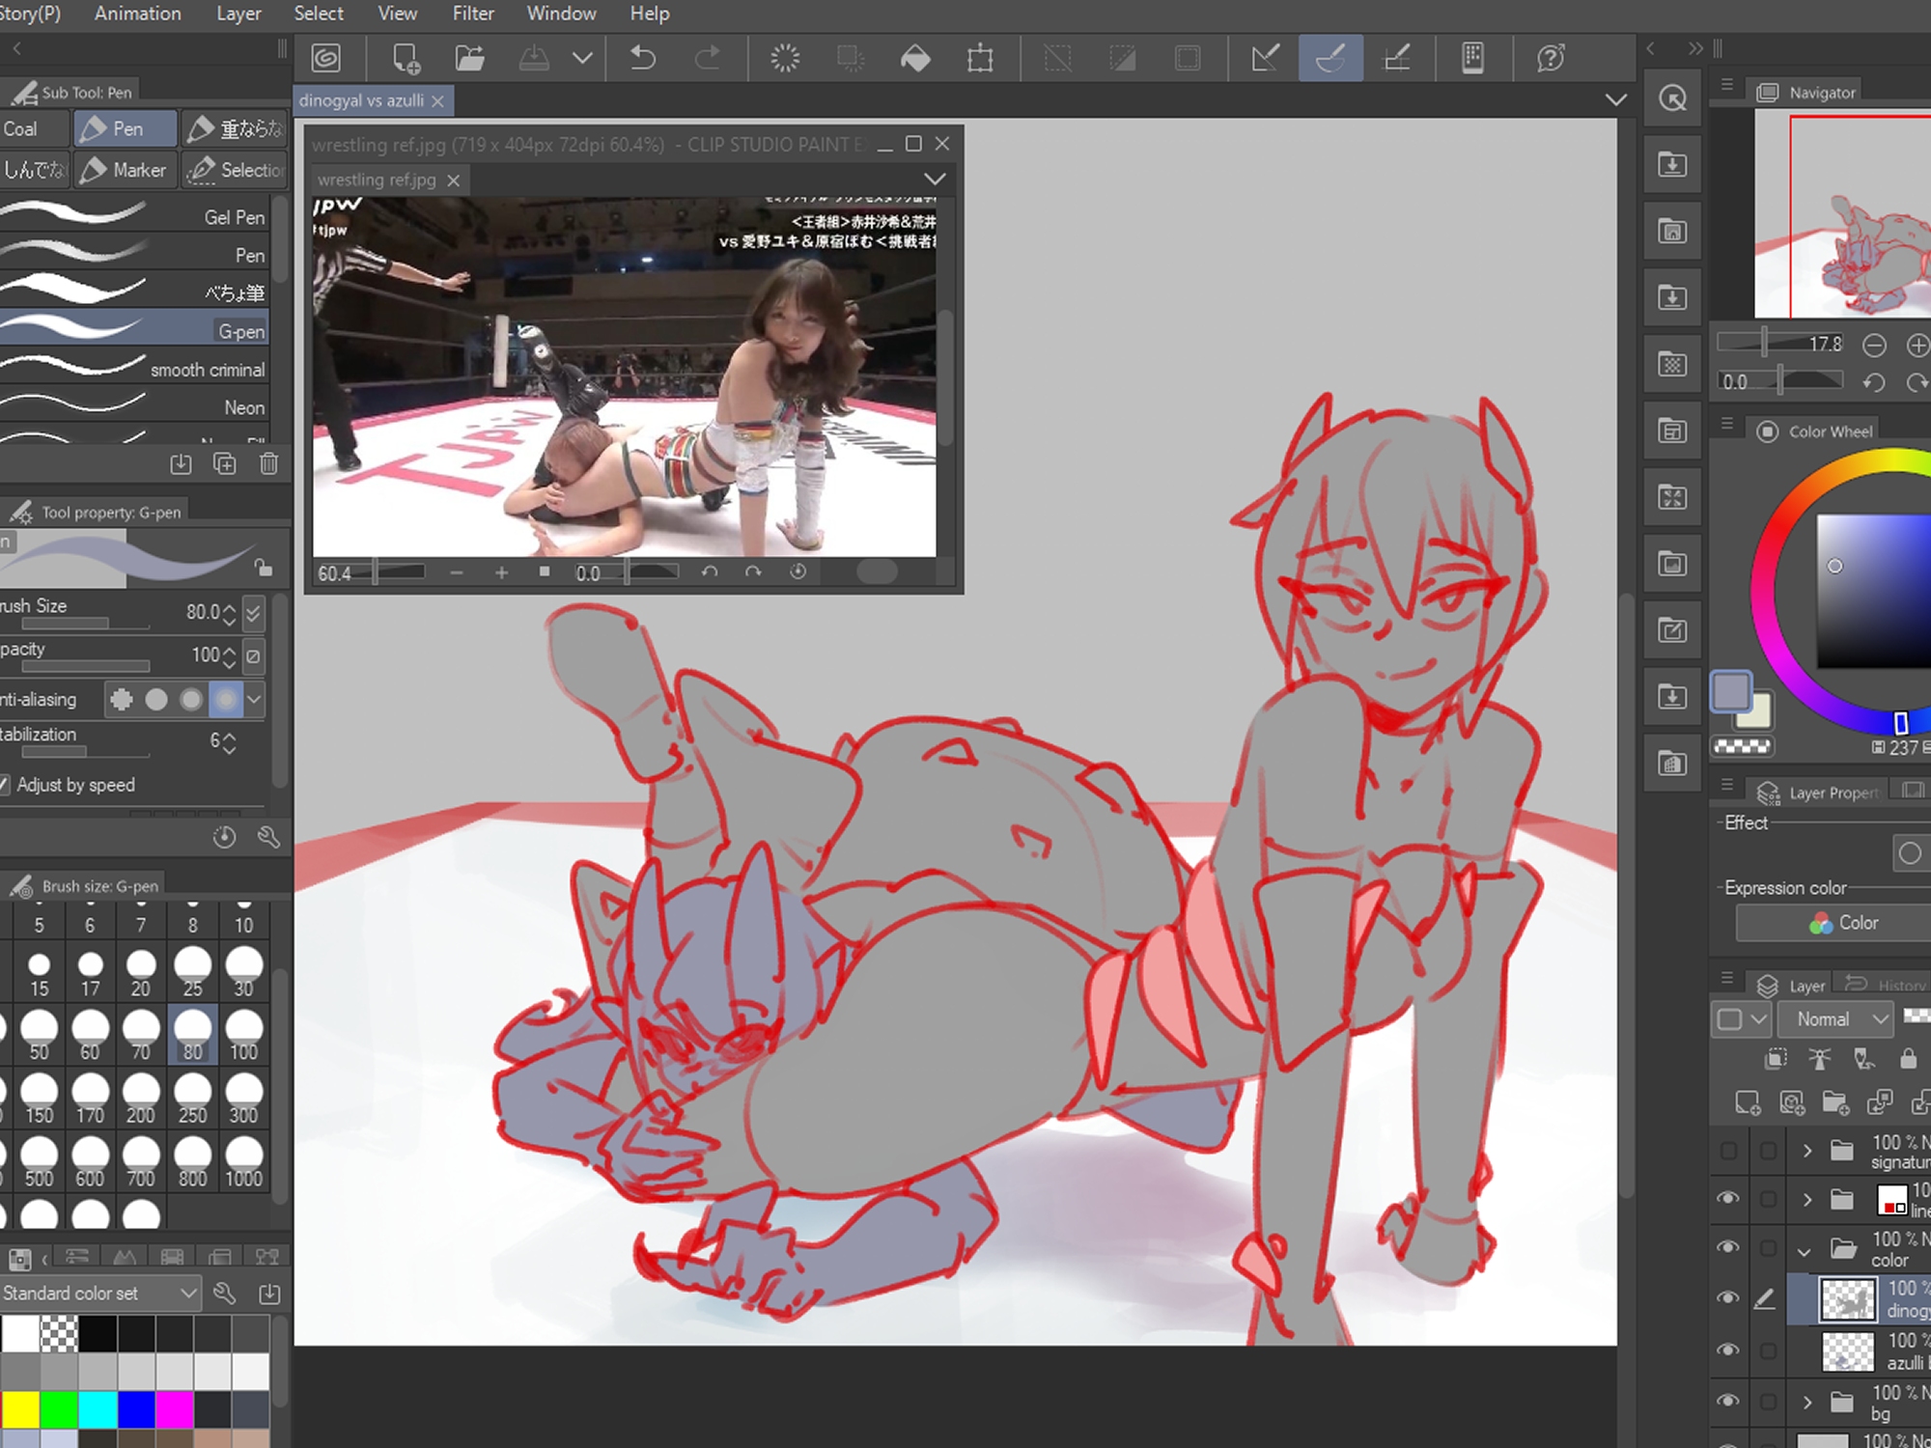Pick the yellow color swatch
1931x1448 pixels.
click(x=19, y=1409)
